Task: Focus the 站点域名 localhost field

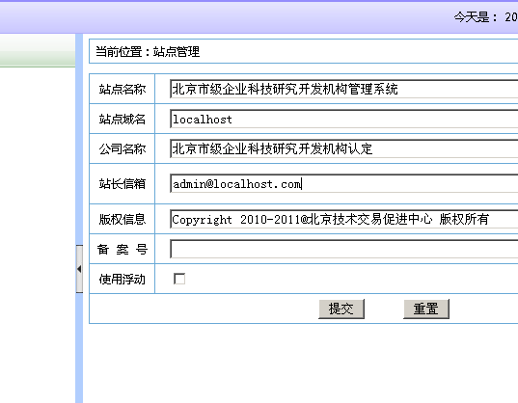Action: pyautogui.click(x=344, y=119)
